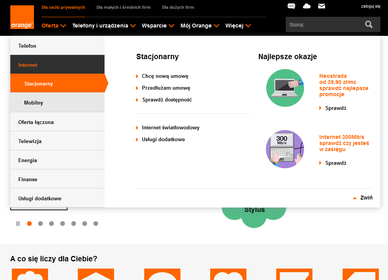Click the search magnifier icon

point(369,24)
